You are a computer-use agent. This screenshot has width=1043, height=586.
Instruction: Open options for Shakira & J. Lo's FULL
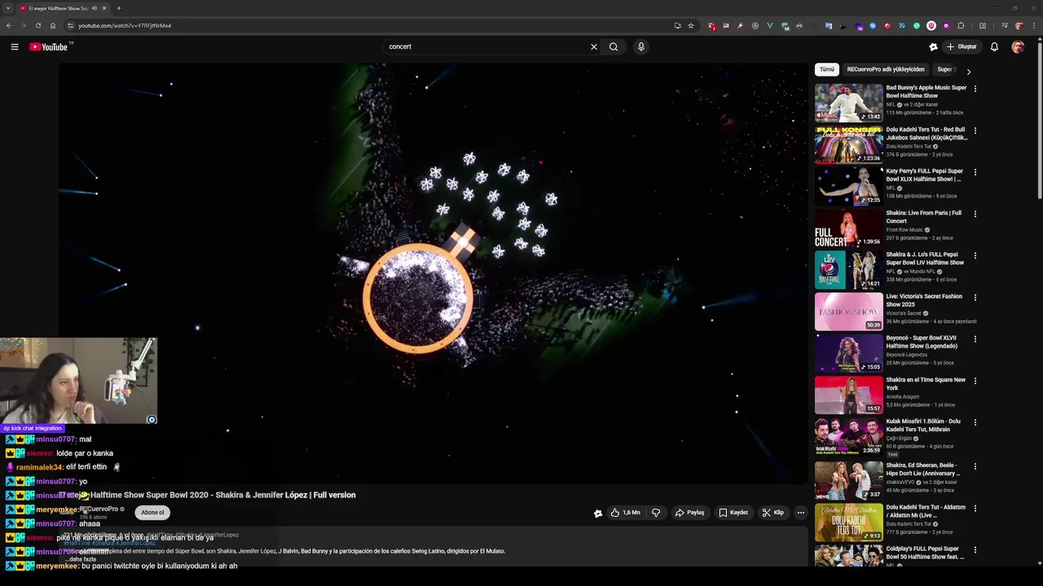coord(975,256)
